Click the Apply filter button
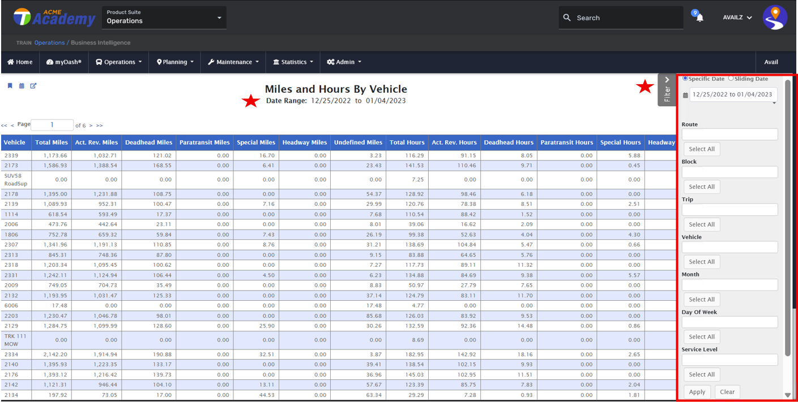The image size is (798, 402). pyautogui.click(x=697, y=392)
